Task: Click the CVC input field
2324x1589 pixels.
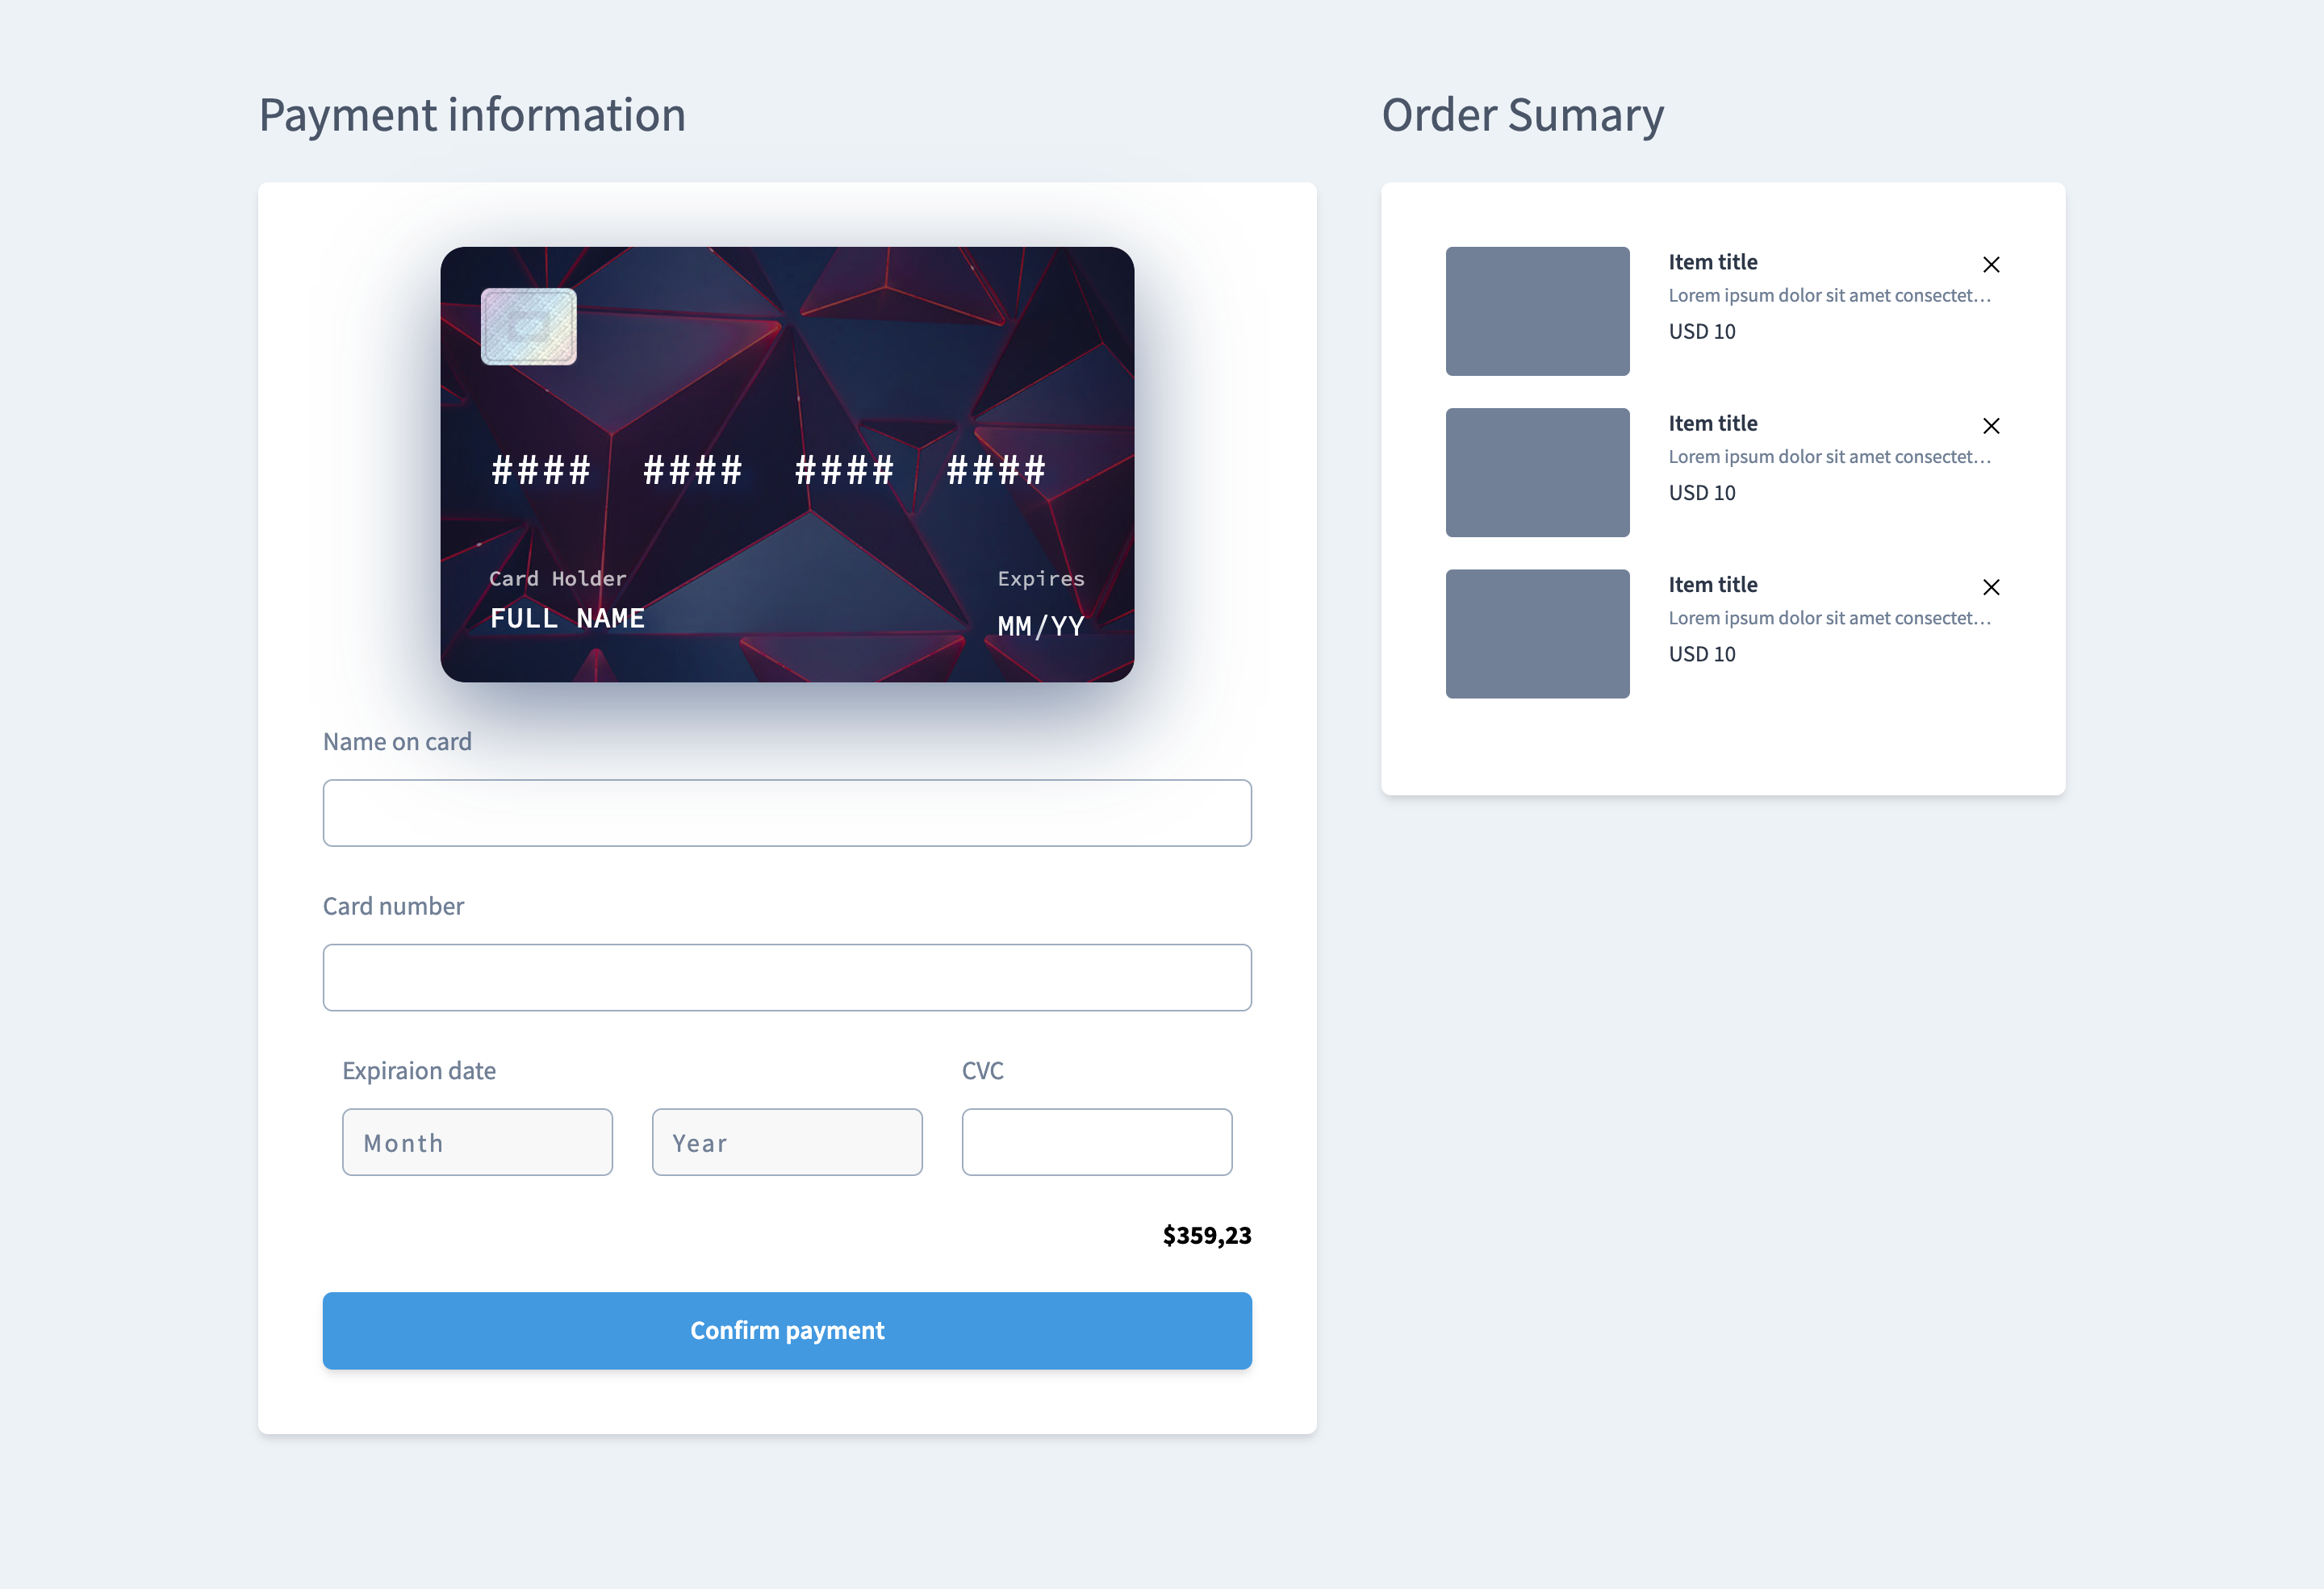Action: [1097, 1141]
